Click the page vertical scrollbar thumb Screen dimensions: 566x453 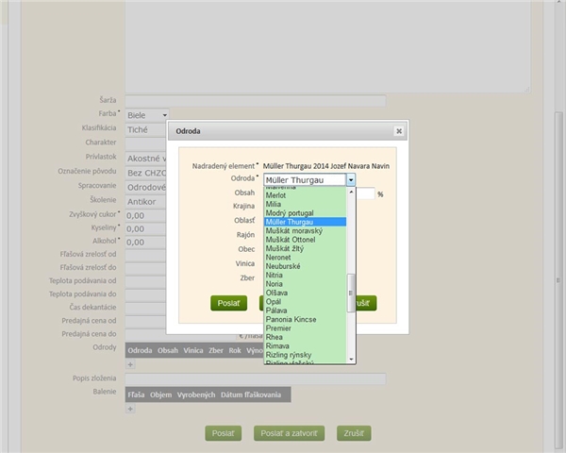[558, 280]
